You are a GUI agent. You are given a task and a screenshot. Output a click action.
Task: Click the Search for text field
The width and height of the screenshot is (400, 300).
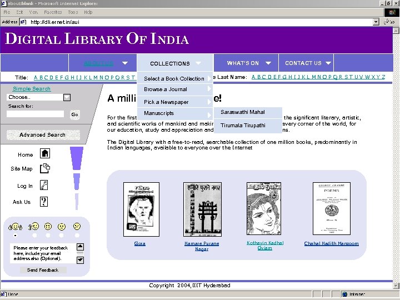click(35, 114)
